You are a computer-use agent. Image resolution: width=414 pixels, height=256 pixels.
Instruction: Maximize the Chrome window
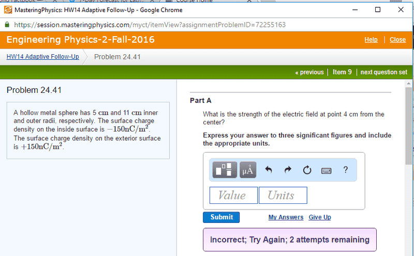click(x=378, y=10)
